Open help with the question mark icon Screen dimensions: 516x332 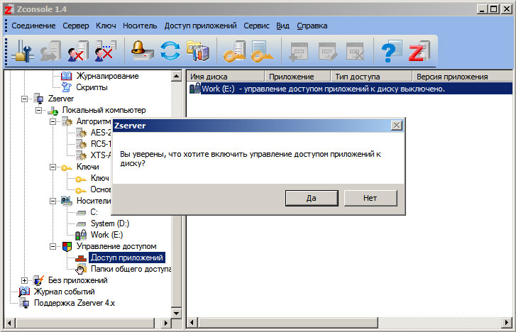coord(392,51)
